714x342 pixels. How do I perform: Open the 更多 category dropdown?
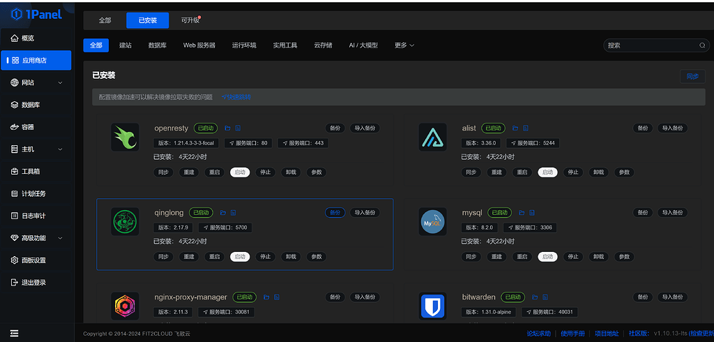coord(404,45)
